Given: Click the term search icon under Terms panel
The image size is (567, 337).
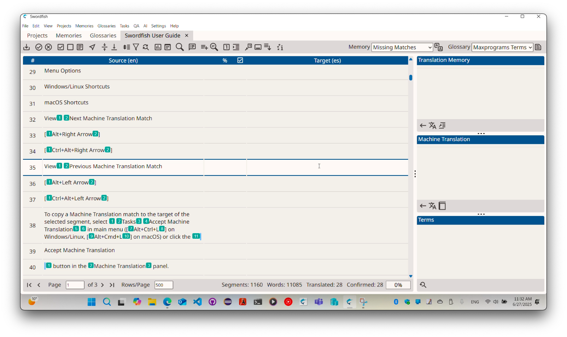Looking at the screenshot, I should coord(423,285).
